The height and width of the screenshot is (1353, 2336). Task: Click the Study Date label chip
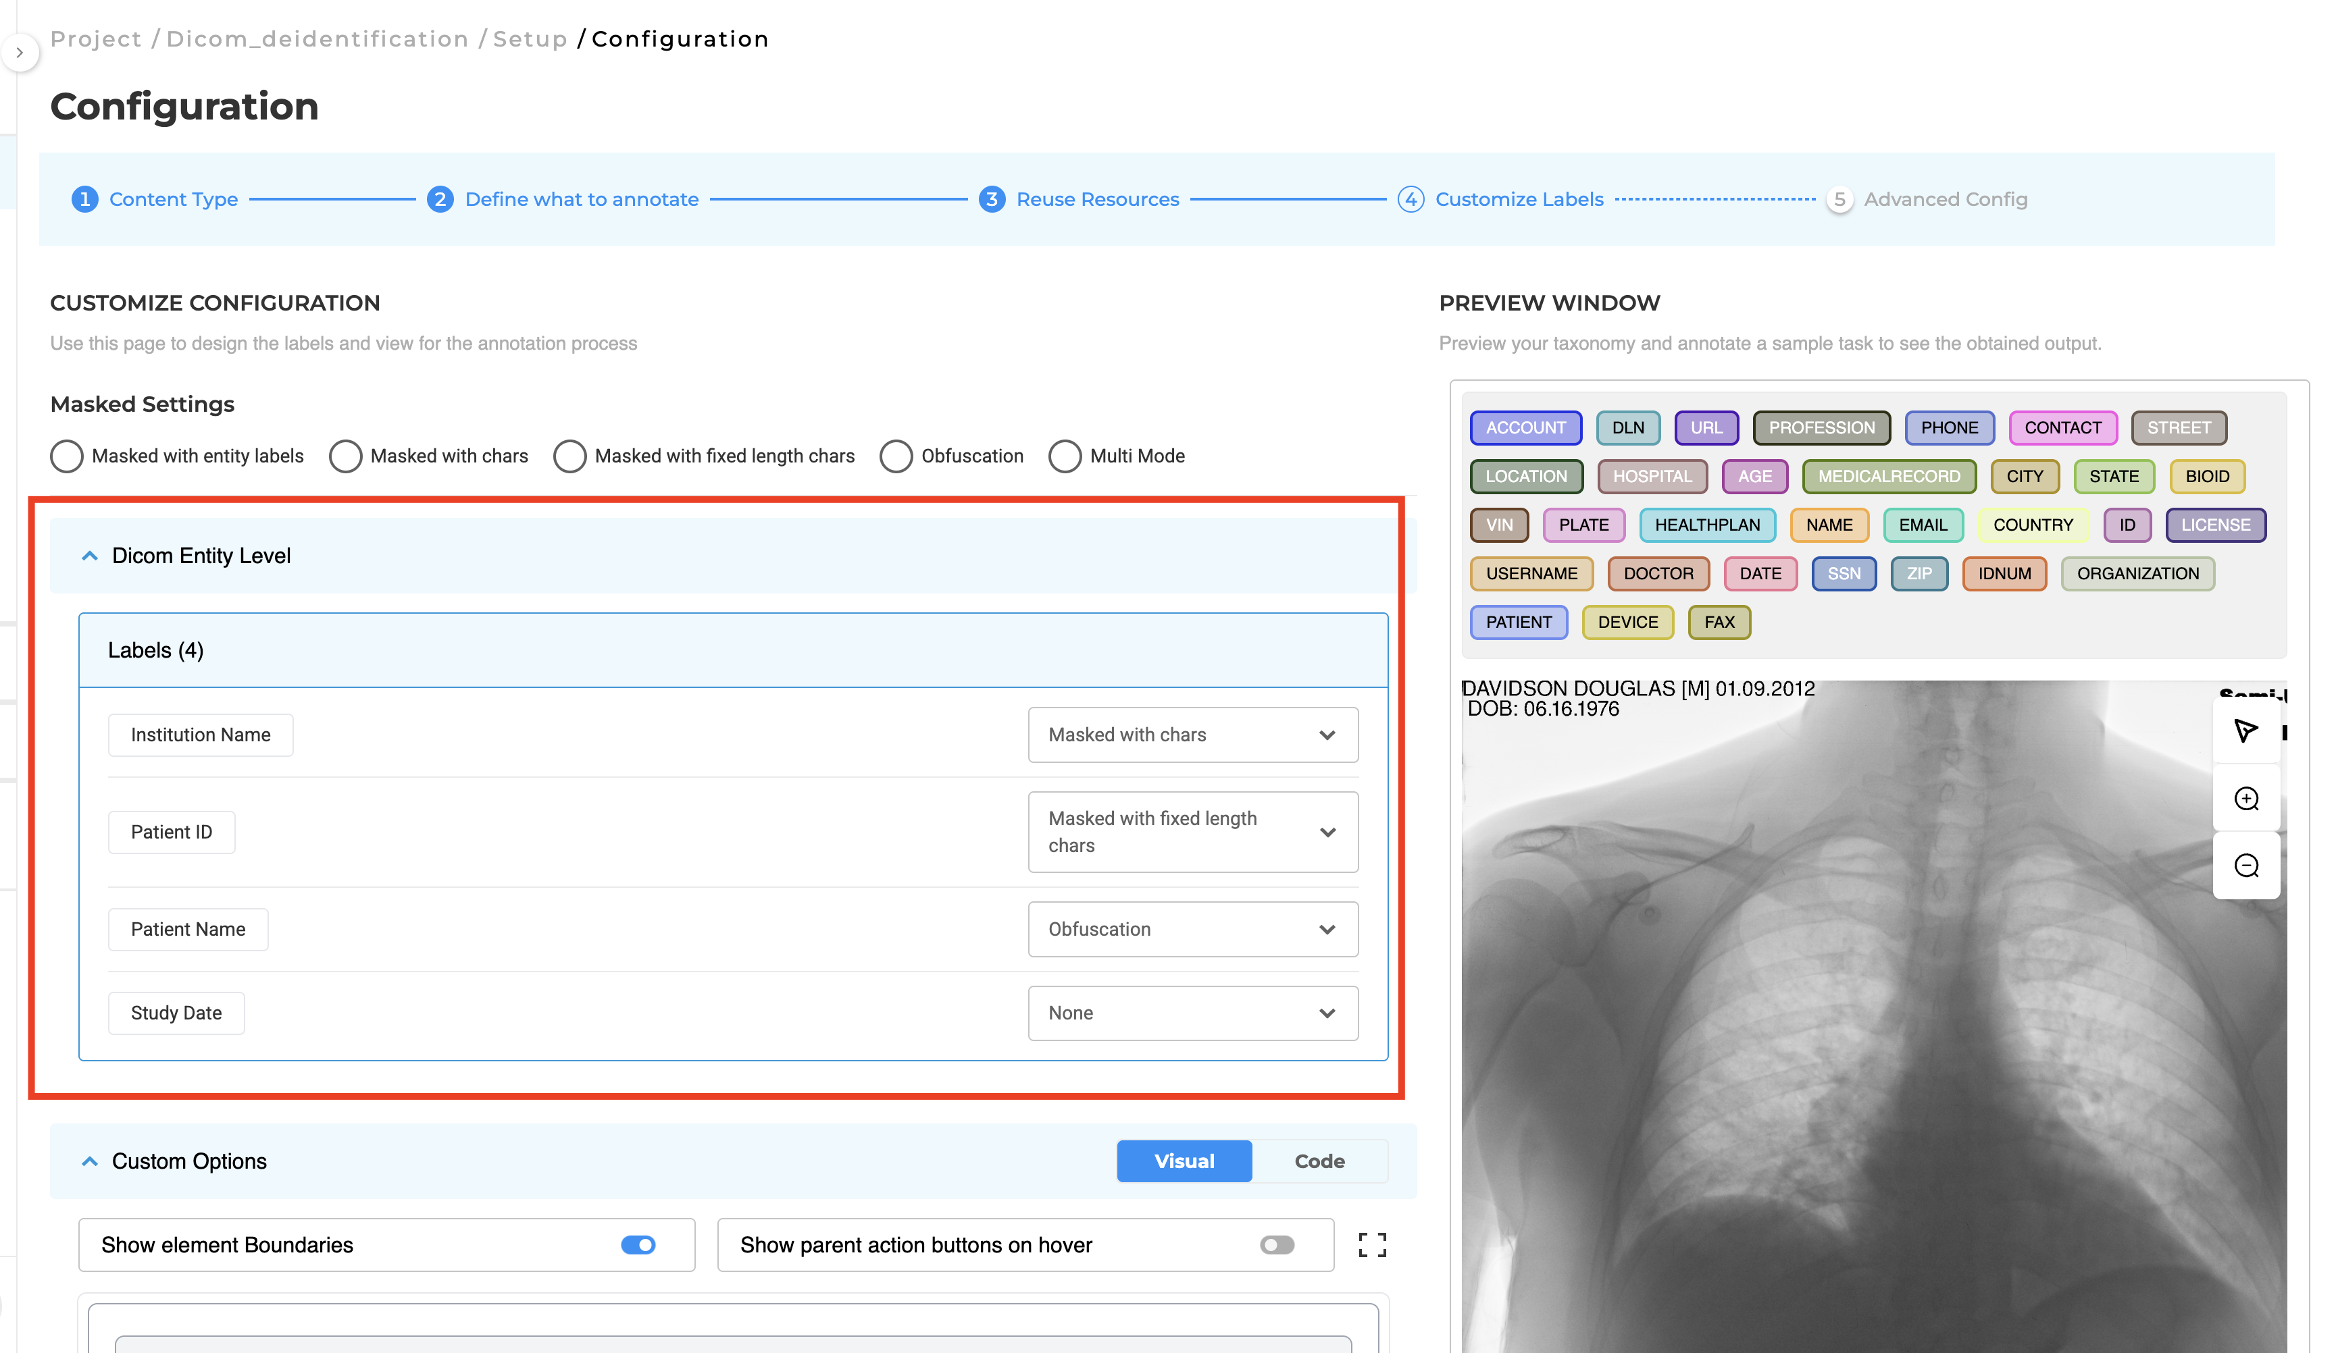176,1013
